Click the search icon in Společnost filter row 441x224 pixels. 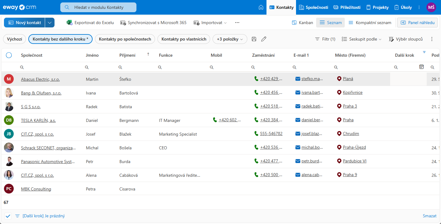coord(22,67)
